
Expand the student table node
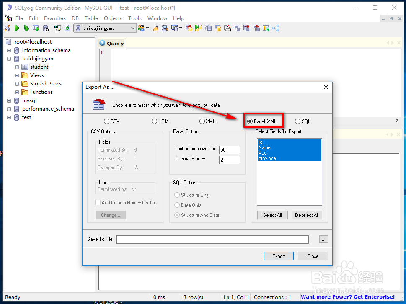pyautogui.click(x=17, y=67)
